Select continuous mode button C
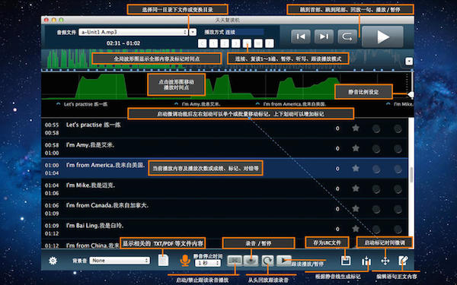 click(203, 43)
